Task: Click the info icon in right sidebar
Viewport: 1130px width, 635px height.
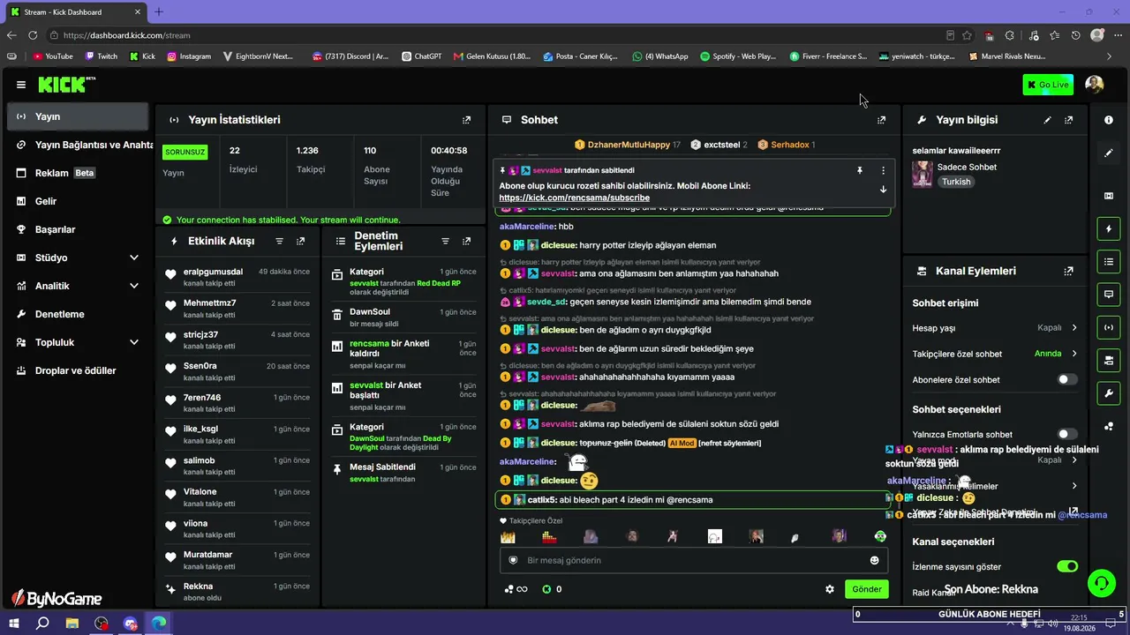Action: pos(1109,120)
